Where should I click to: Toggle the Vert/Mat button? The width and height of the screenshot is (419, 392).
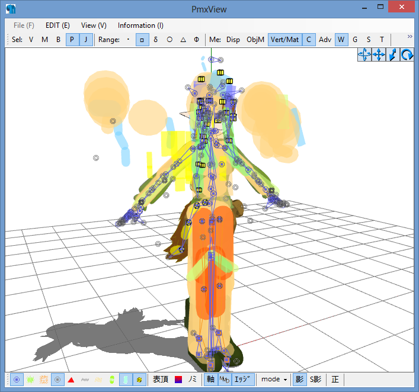pos(285,40)
